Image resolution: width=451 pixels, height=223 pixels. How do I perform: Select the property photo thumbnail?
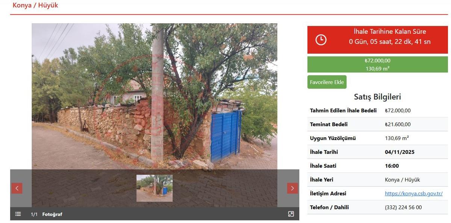tap(154, 188)
